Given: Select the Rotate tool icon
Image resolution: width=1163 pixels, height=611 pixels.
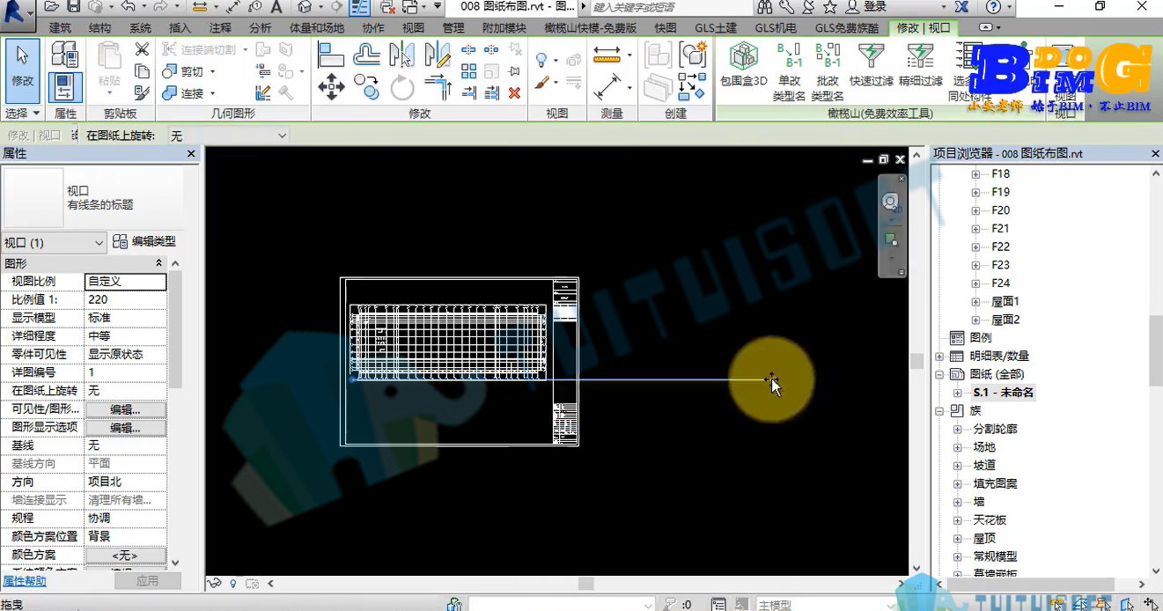Looking at the screenshot, I should 402,86.
